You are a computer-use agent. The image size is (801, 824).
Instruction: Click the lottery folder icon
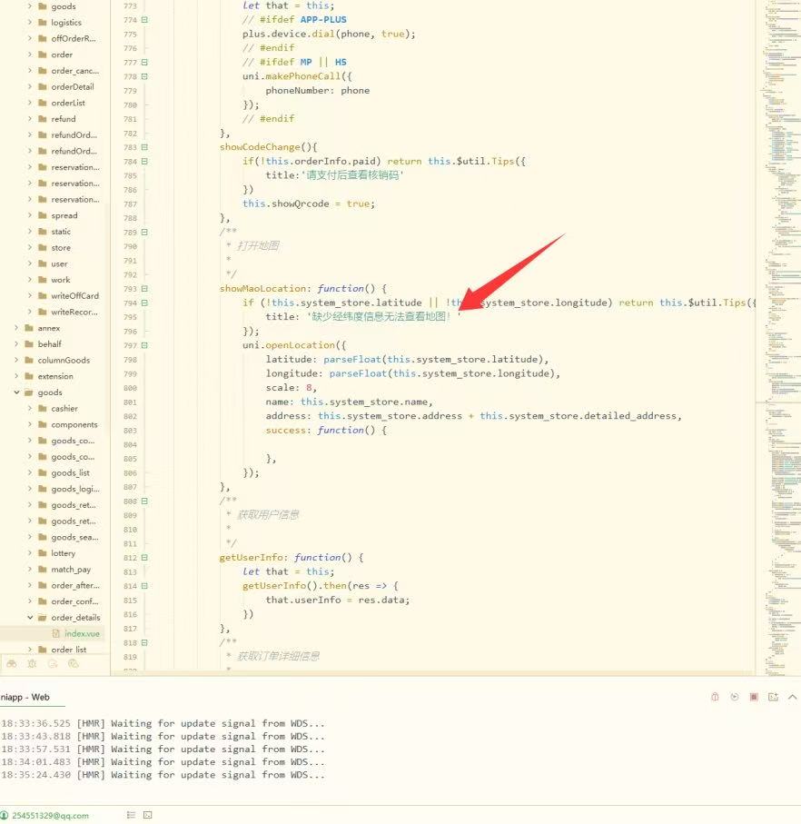tap(43, 553)
